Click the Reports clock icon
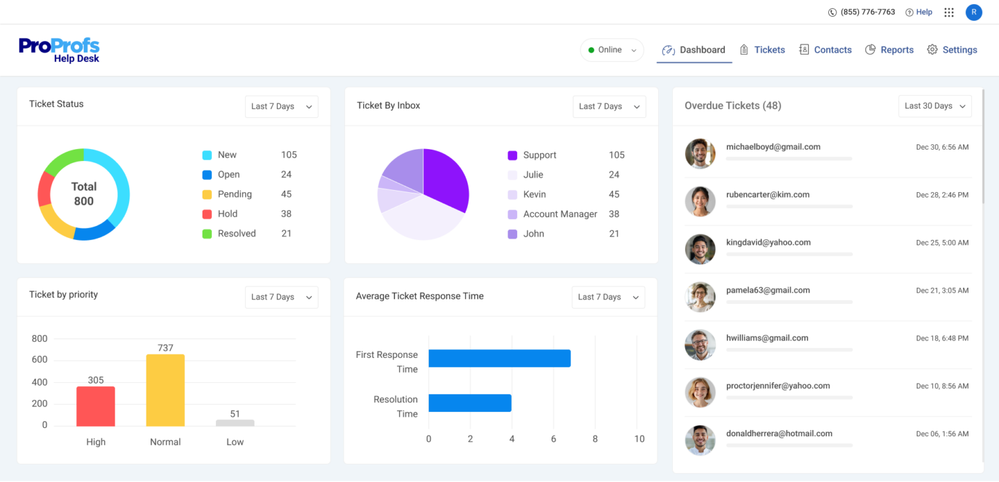Screen dimensions: 999x482 [x=870, y=49]
